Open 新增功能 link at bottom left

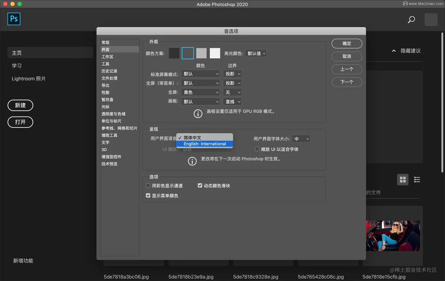(23, 261)
